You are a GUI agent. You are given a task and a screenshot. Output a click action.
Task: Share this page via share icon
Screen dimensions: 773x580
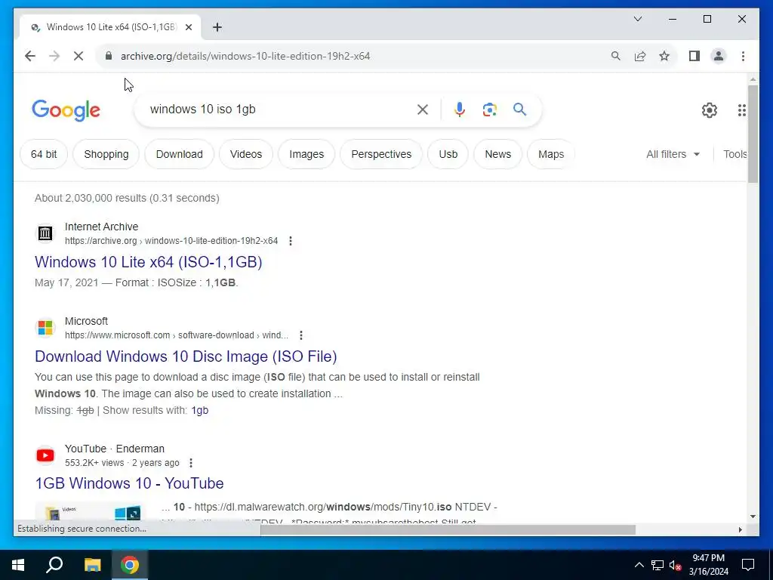click(640, 56)
